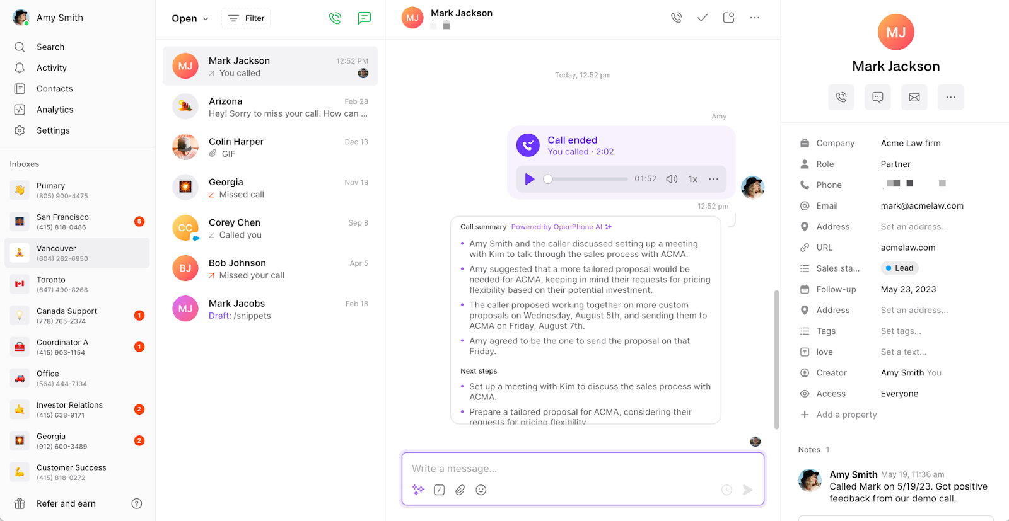This screenshot has height=521, width=1009.
Task: Click the Write a message field
Action: click(x=583, y=469)
